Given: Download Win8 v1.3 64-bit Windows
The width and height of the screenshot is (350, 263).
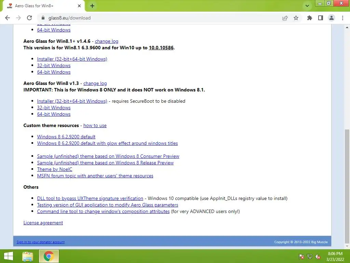Looking at the screenshot, I should [x=54, y=114].
